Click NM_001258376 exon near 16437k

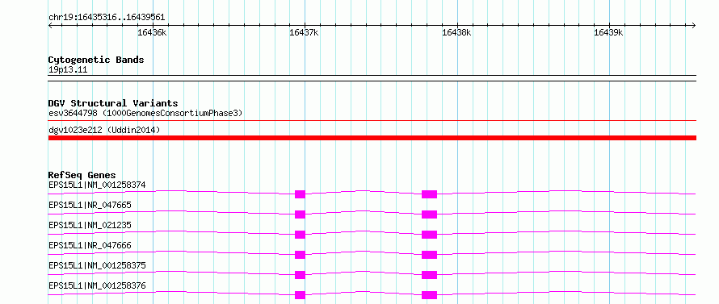coord(300,295)
